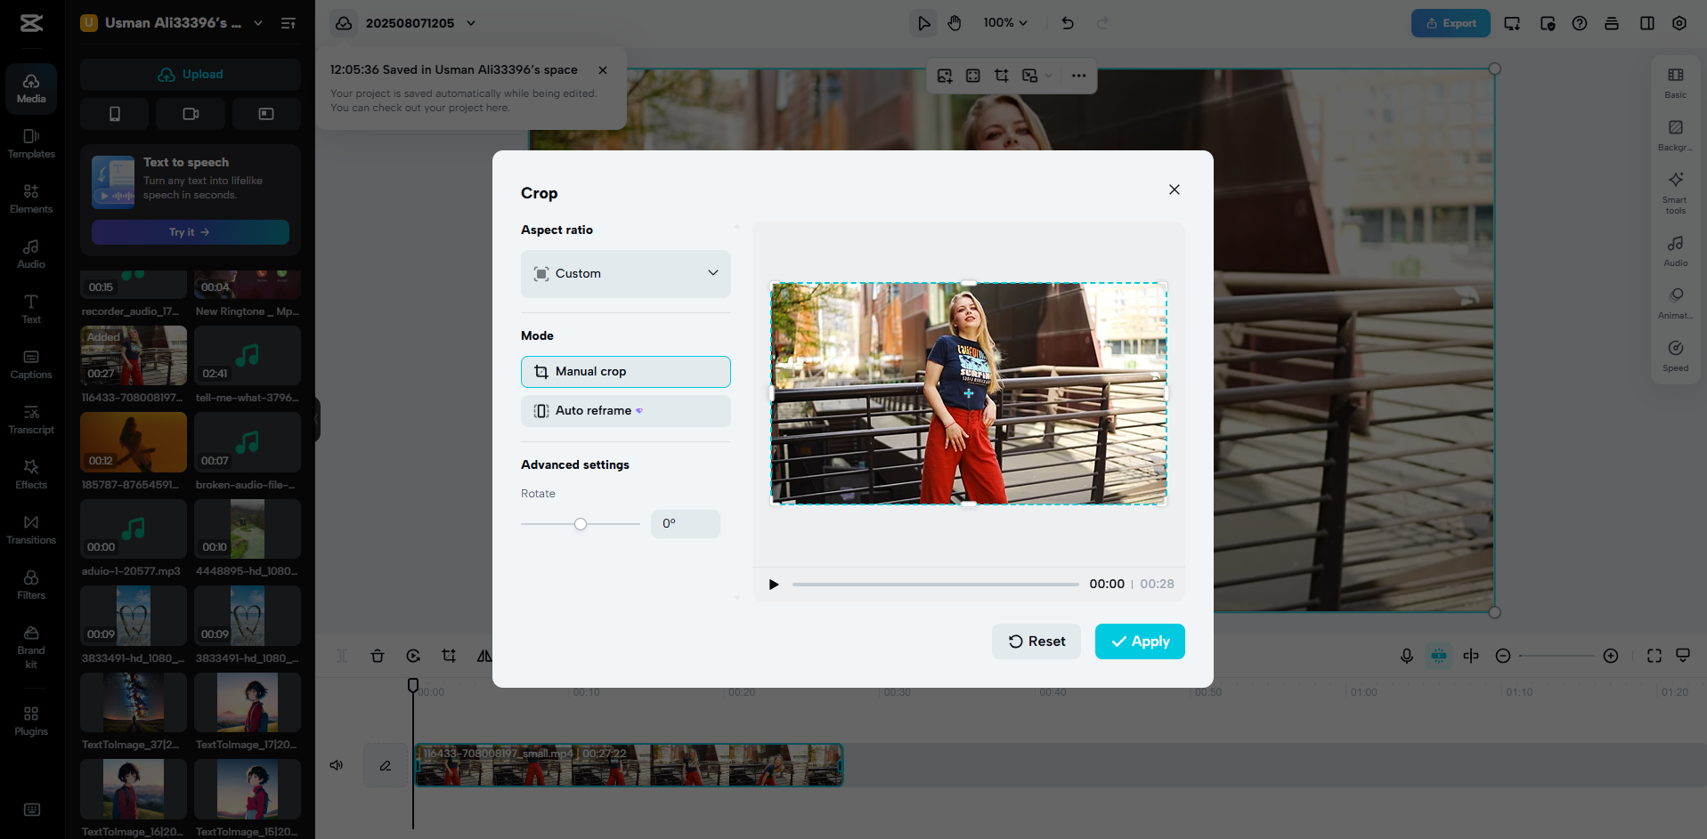Open the Custom aspect ratio dropdown
1707x839 pixels.
point(625,273)
